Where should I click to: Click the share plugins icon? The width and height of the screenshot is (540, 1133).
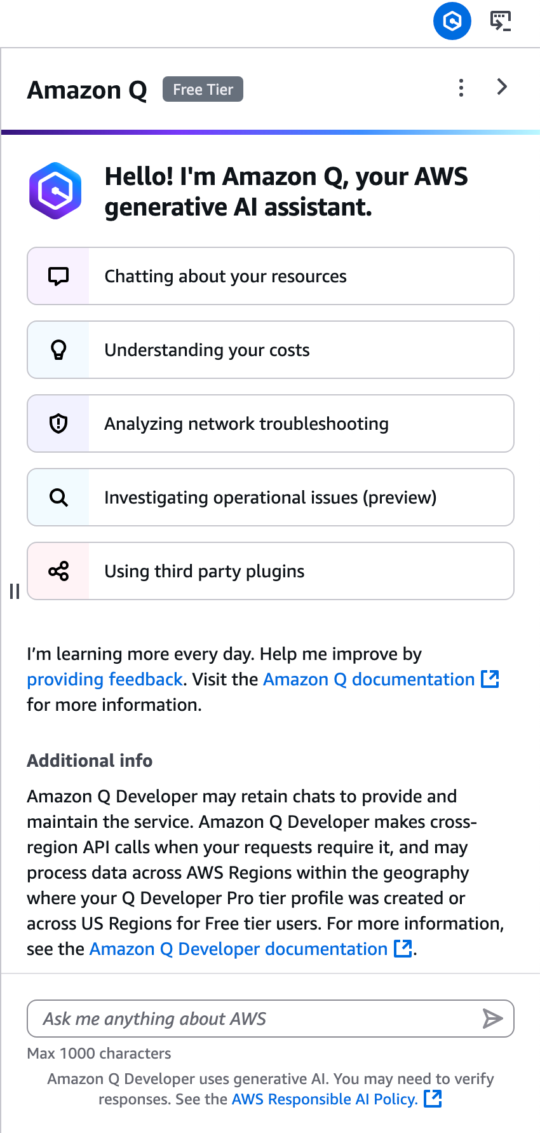point(58,571)
